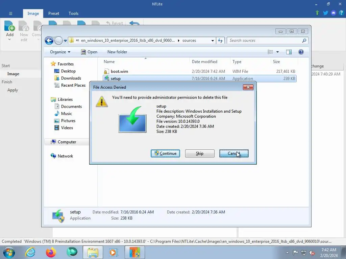The image size is (346, 259).
Task: Select the boot.wim file
Action: [x=200, y=71]
